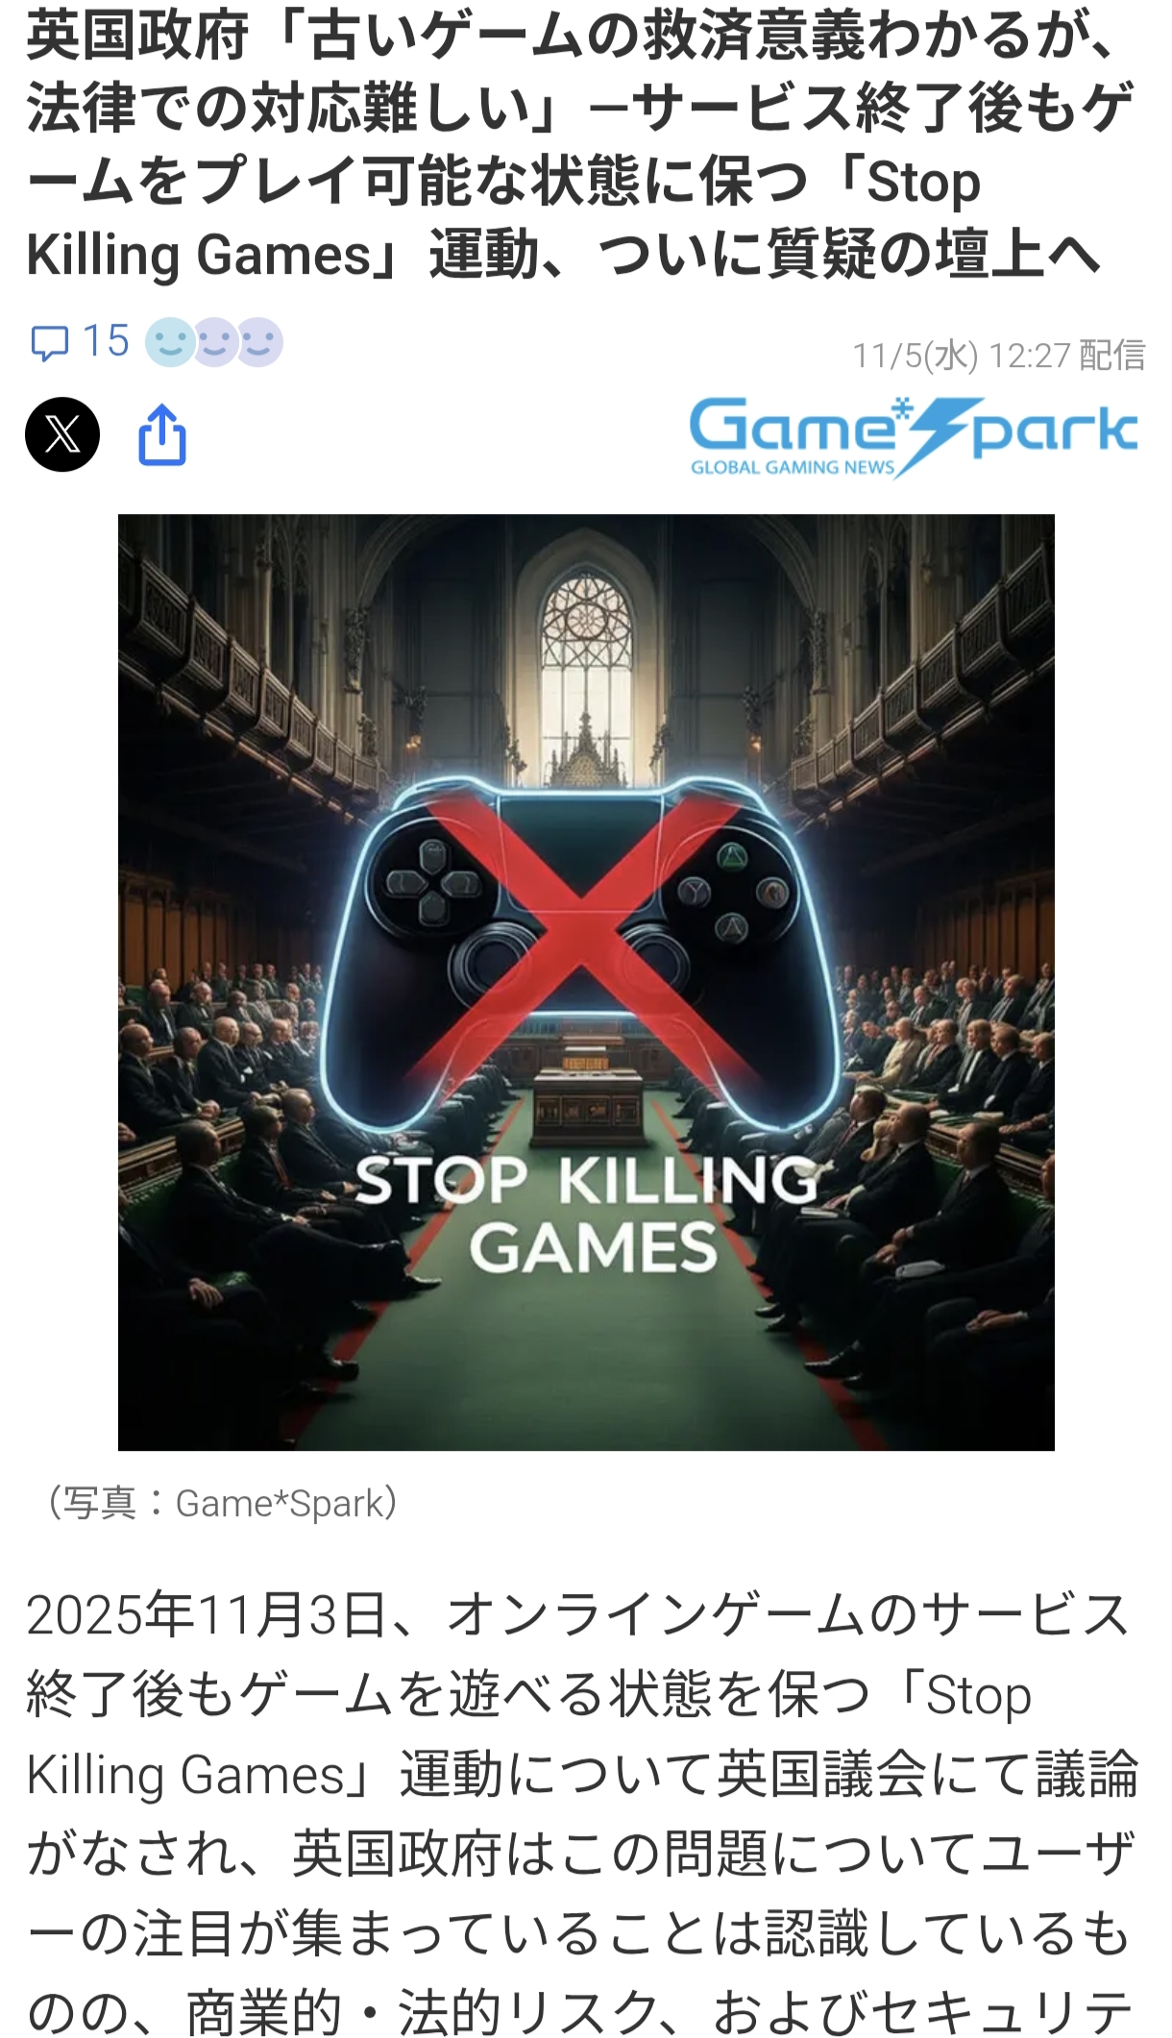1172x2038 pixels.
Task: Select the teal smiley reaction face
Action: tap(170, 342)
